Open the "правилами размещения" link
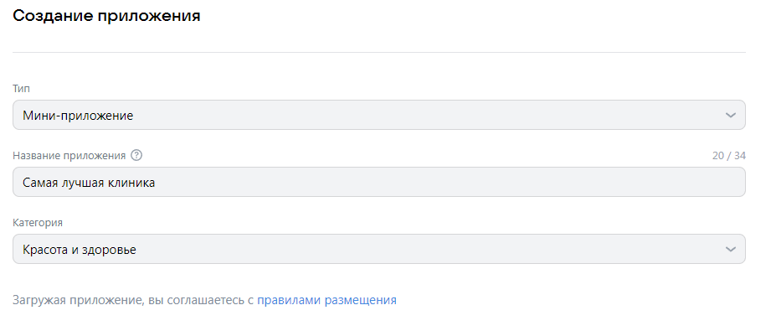Screen dimensions: 771x331 pyautogui.click(x=327, y=300)
